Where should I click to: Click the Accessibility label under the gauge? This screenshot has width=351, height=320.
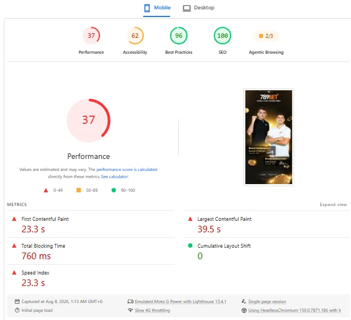[x=135, y=52]
